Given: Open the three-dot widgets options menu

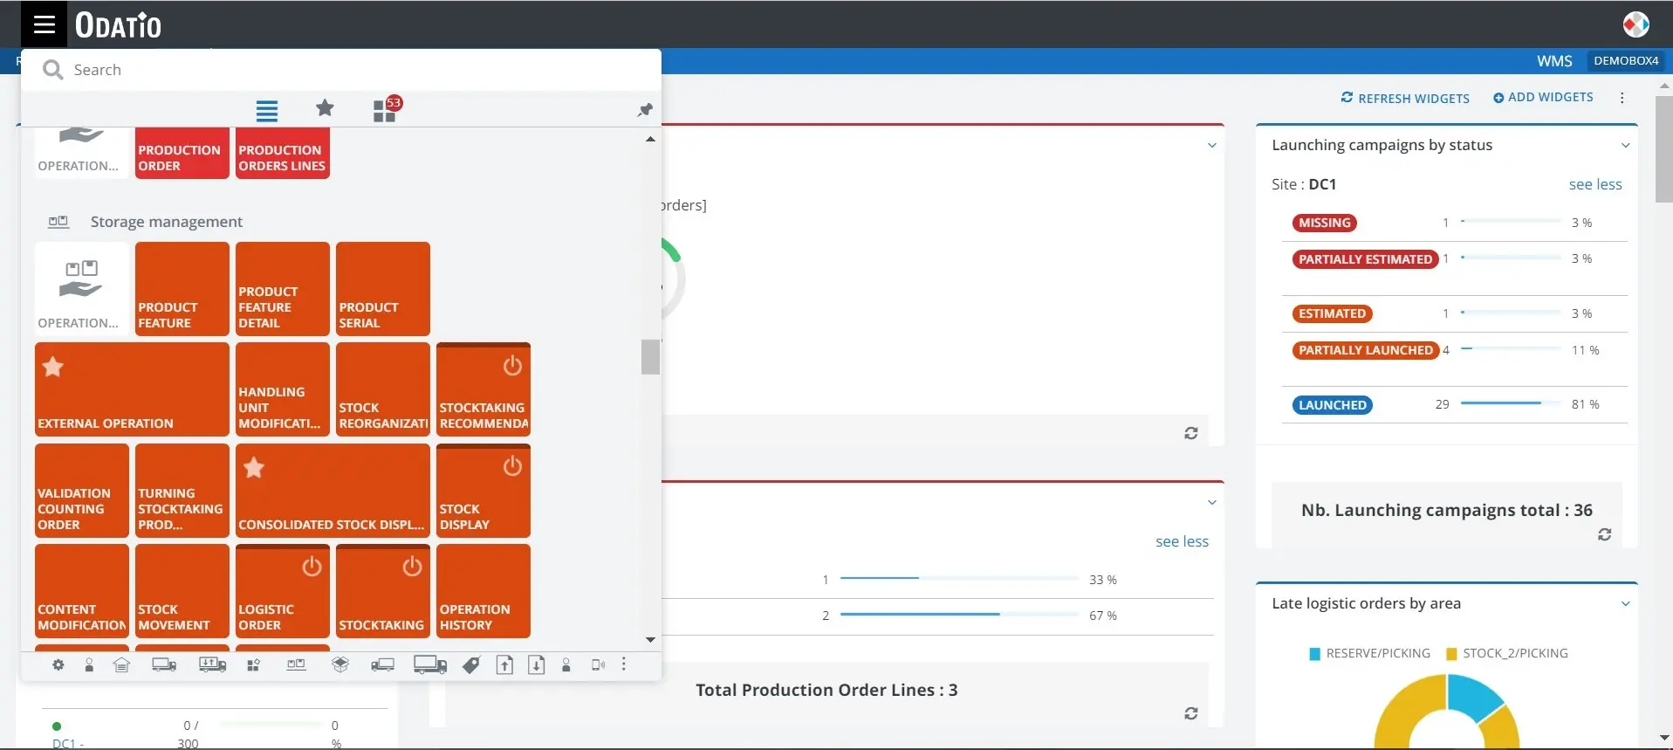Looking at the screenshot, I should (x=1622, y=98).
